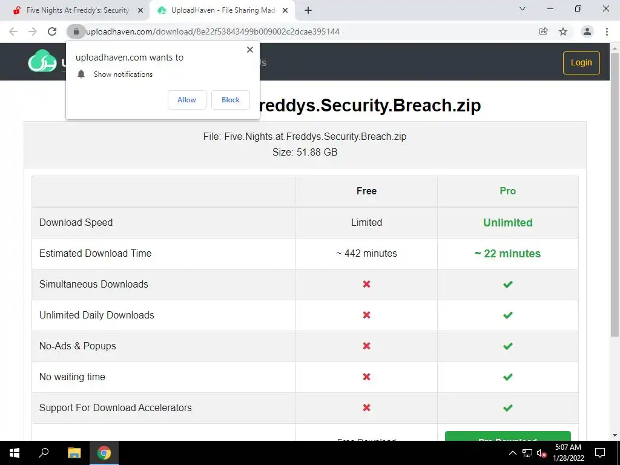Click the address bar URL
The width and height of the screenshot is (620, 465).
point(213,31)
